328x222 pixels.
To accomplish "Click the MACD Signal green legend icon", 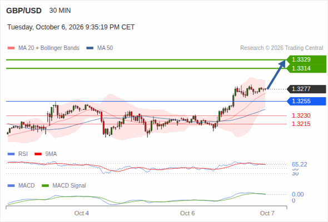I will pos(45,186).
